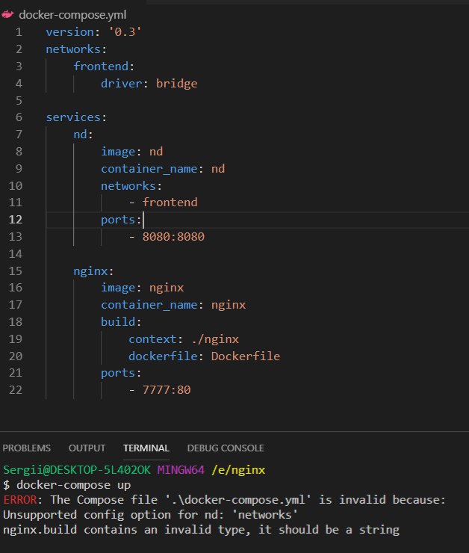The width and height of the screenshot is (469, 553).
Task: Click networks: key on line 10
Action: click(131, 186)
